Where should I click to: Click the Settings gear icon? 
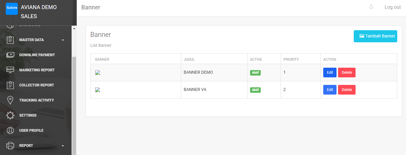(x=10, y=115)
